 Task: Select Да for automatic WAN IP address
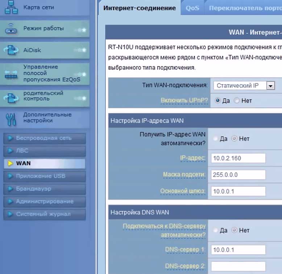point(215,138)
